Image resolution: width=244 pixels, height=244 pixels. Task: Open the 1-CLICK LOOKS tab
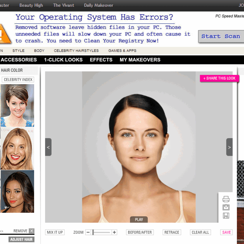pos(63,60)
